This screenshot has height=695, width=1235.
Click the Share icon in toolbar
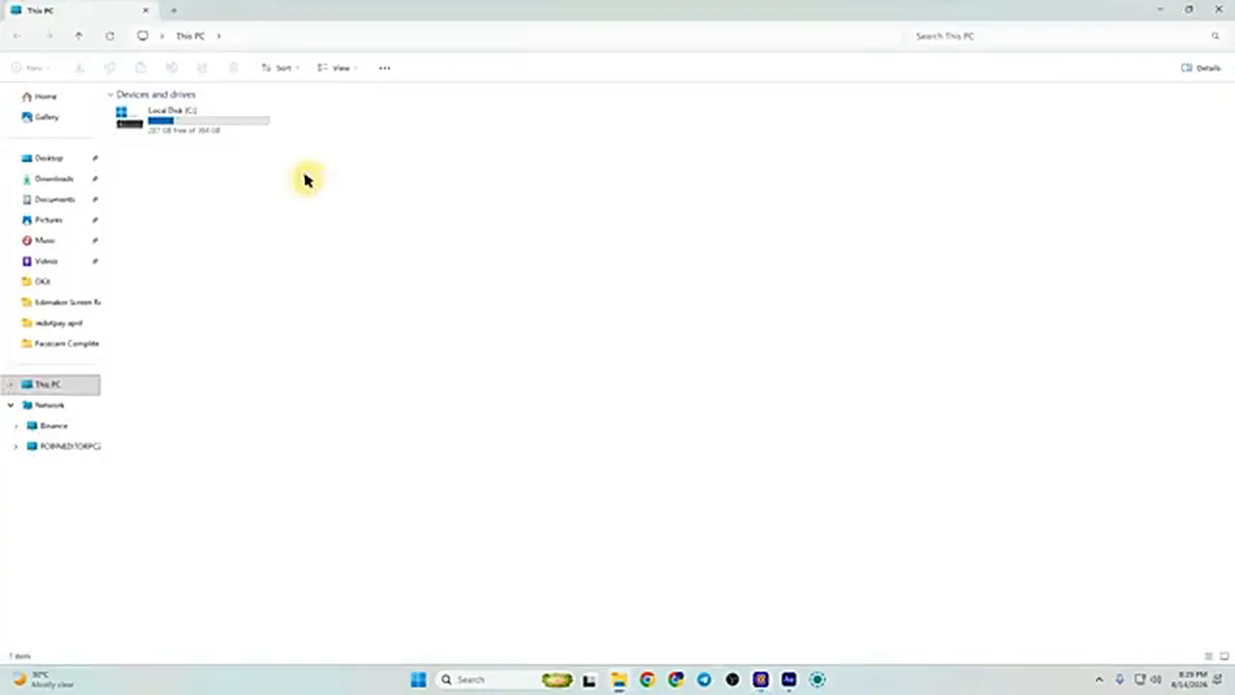tap(203, 68)
